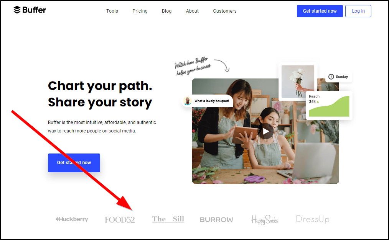
Task: Click the Log in button
Action: click(358, 11)
